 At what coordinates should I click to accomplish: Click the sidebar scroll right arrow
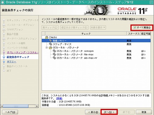37,106
